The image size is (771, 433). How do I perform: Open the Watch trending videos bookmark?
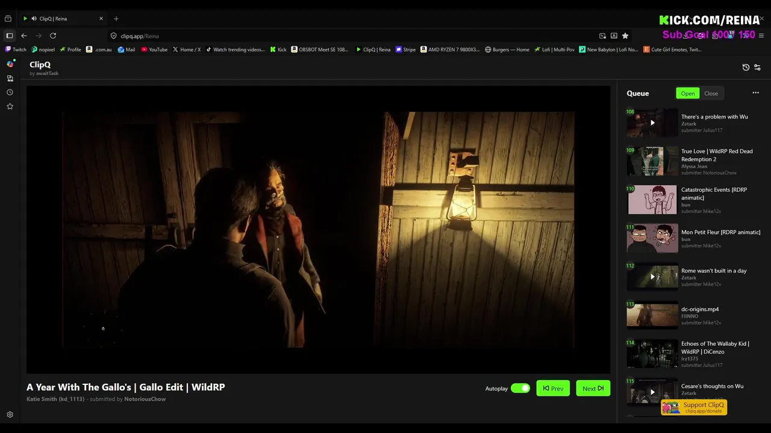point(236,49)
